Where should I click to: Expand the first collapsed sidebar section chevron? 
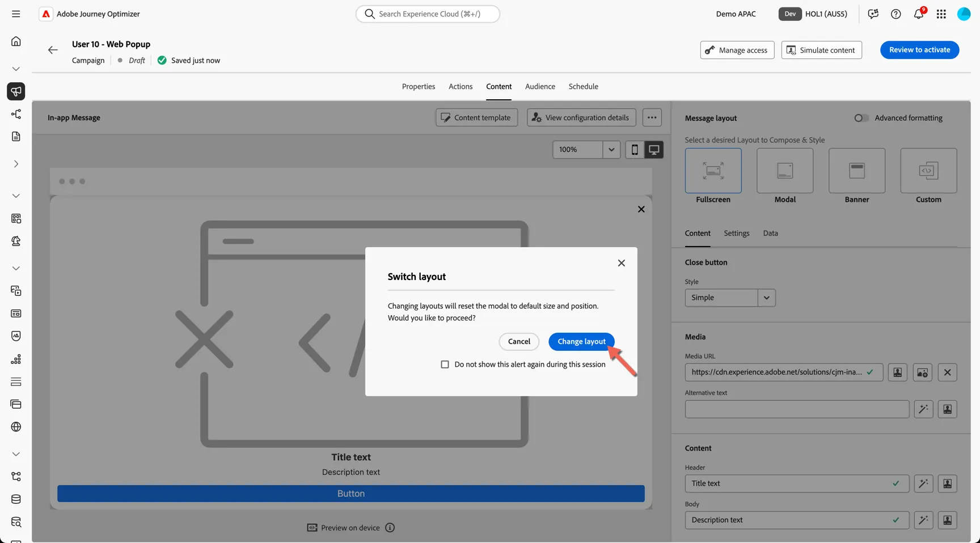click(16, 69)
